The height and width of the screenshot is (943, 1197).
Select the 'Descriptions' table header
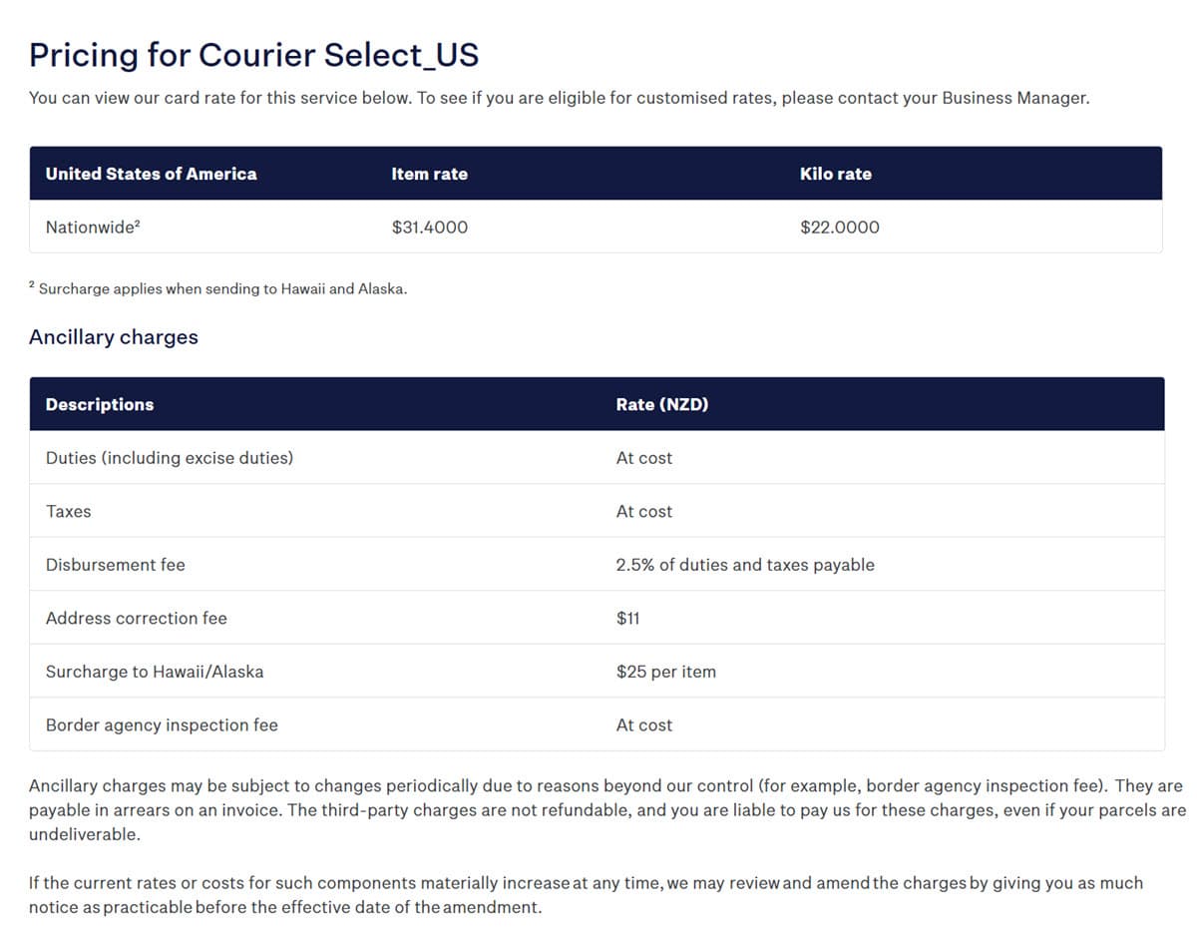click(x=100, y=404)
